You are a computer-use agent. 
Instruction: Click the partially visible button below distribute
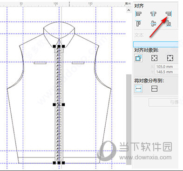(163, 102)
